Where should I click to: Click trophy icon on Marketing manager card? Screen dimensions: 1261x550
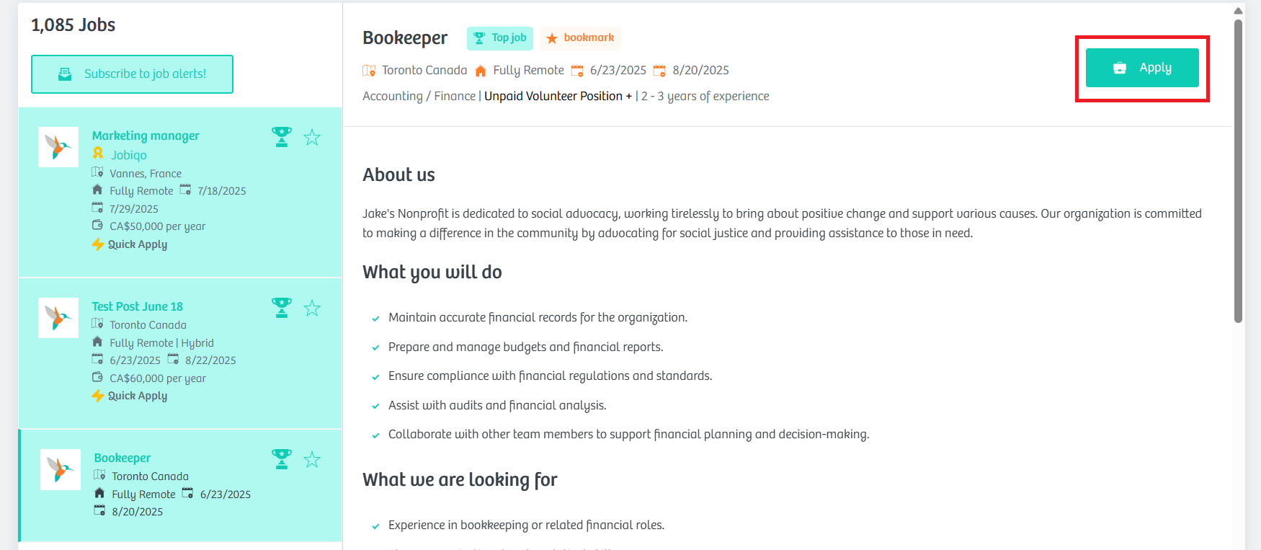(282, 137)
